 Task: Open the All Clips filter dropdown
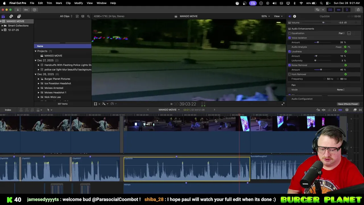(x=66, y=16)
